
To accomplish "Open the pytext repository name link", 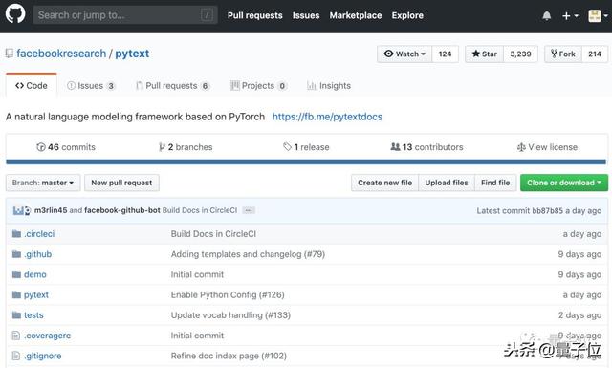I will pyautogui.click(x=132, y=54).
